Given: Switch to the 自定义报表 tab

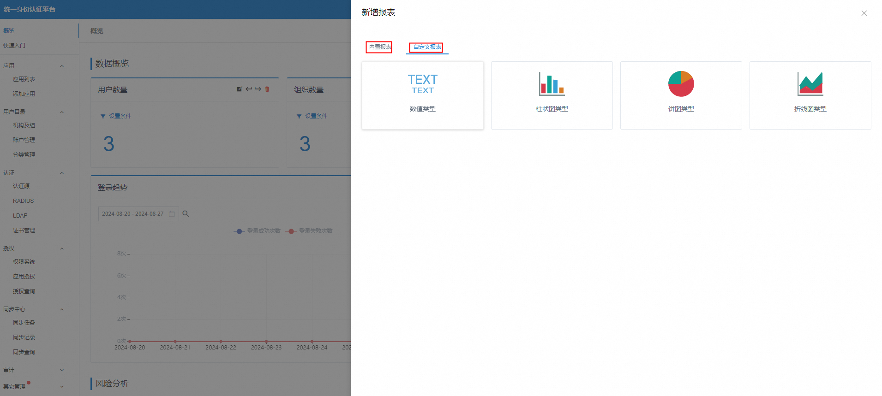Looking at the screenshot, I should pos(427,47).
